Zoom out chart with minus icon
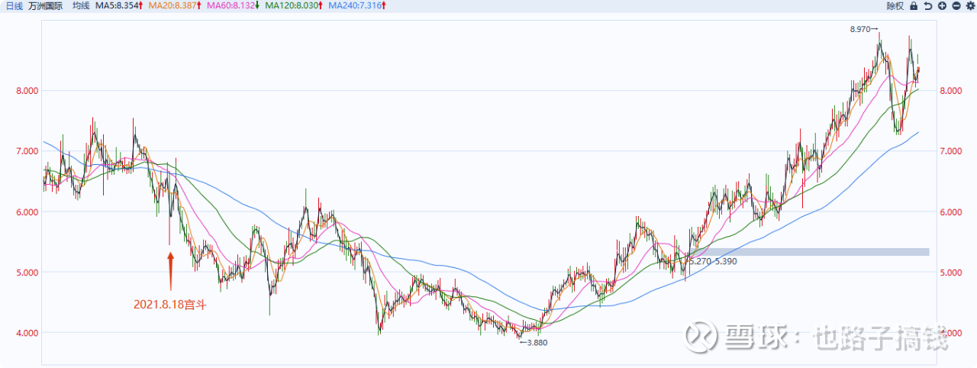The image size is (977, 368). click(x=956, y=5)
